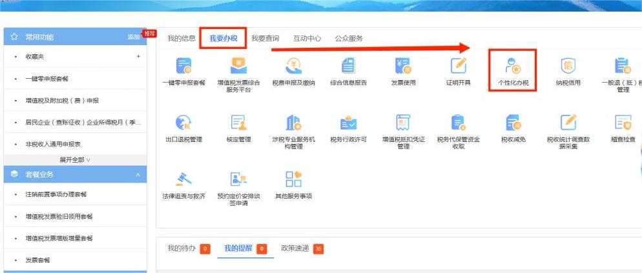
Task: Click the 35 badge on 政策速递
Action: point(318,249)
